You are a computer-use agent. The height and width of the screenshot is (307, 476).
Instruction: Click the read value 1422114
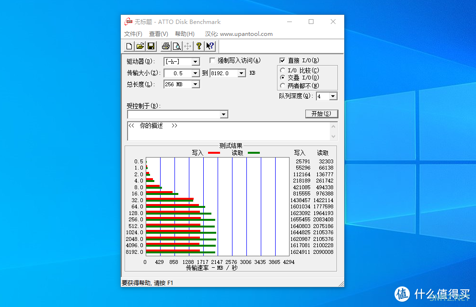tap(323, 200)
